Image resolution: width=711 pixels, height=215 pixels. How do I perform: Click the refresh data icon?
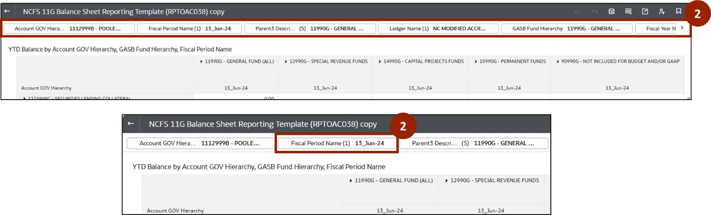[612, 11]
